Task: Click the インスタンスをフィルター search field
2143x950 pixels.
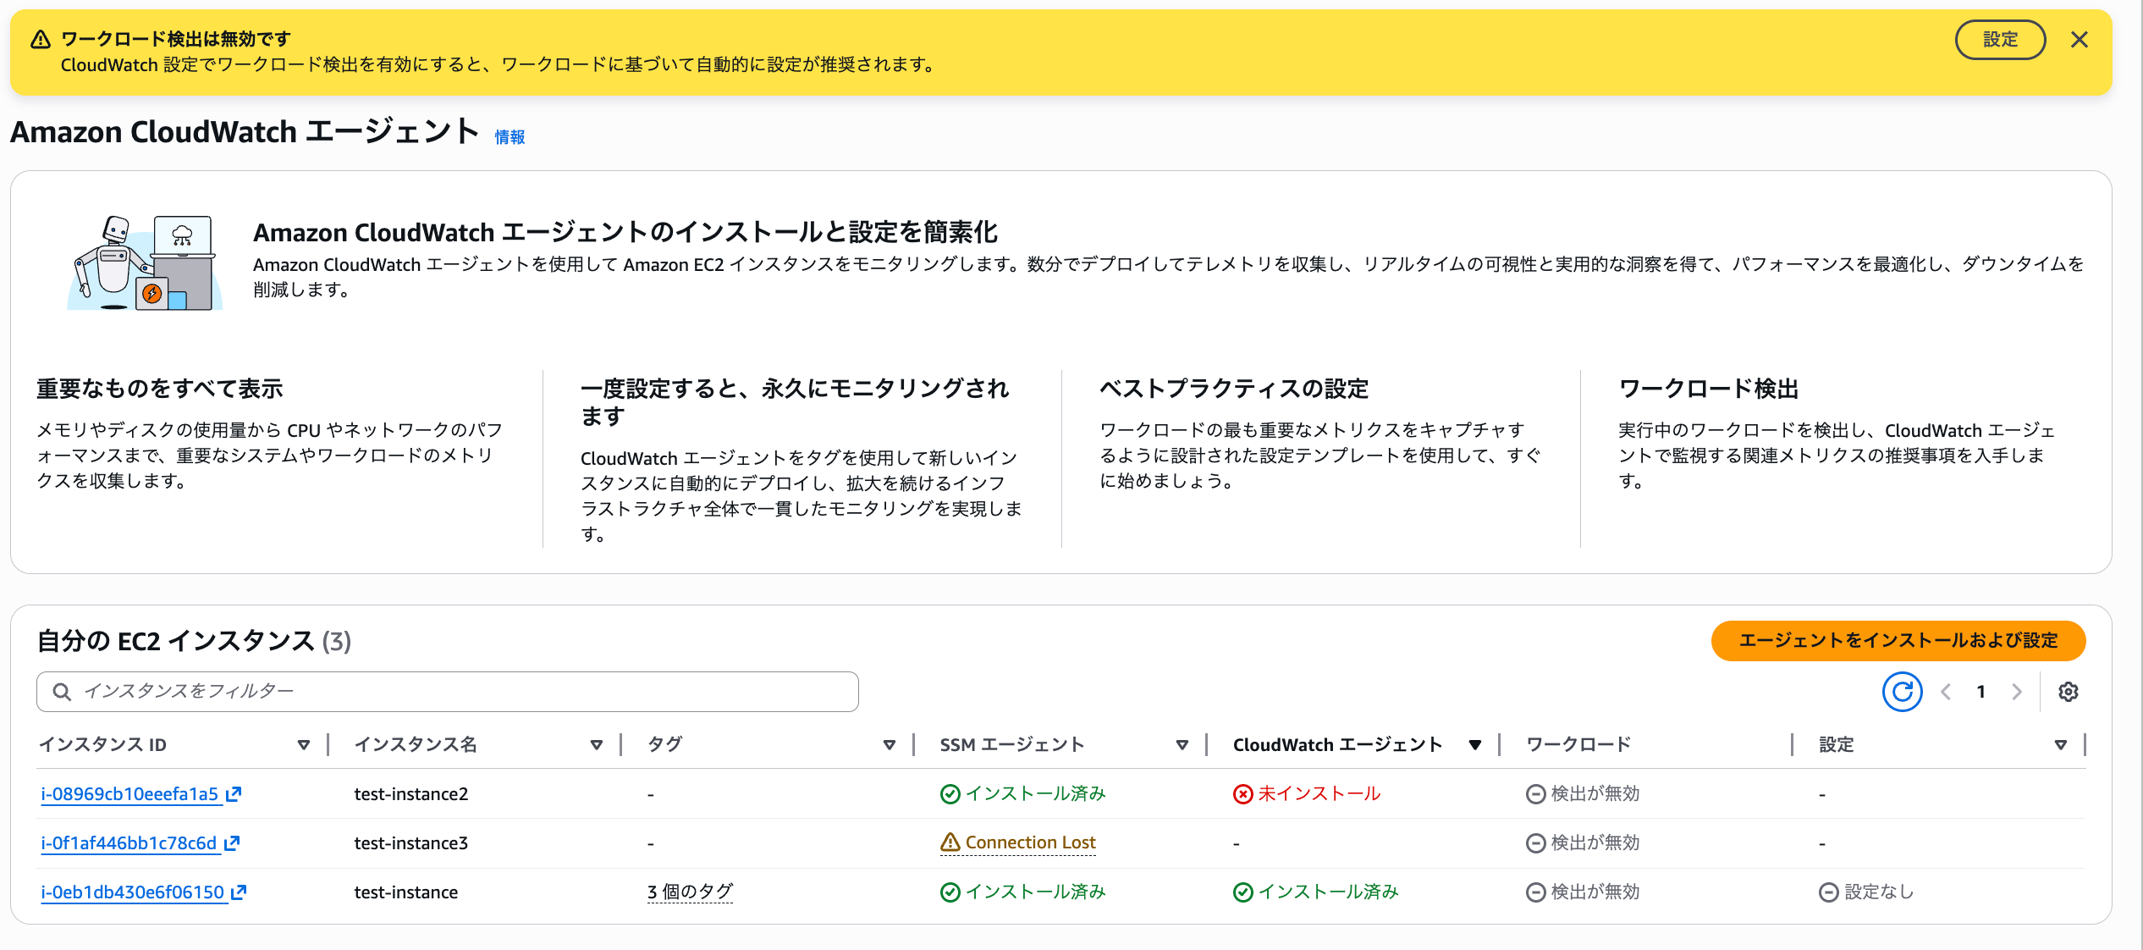Action: tap(447, 692)
